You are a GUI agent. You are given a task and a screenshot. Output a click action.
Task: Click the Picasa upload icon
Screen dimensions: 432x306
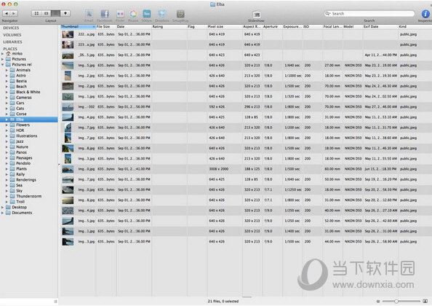click(x=133, y=14)
